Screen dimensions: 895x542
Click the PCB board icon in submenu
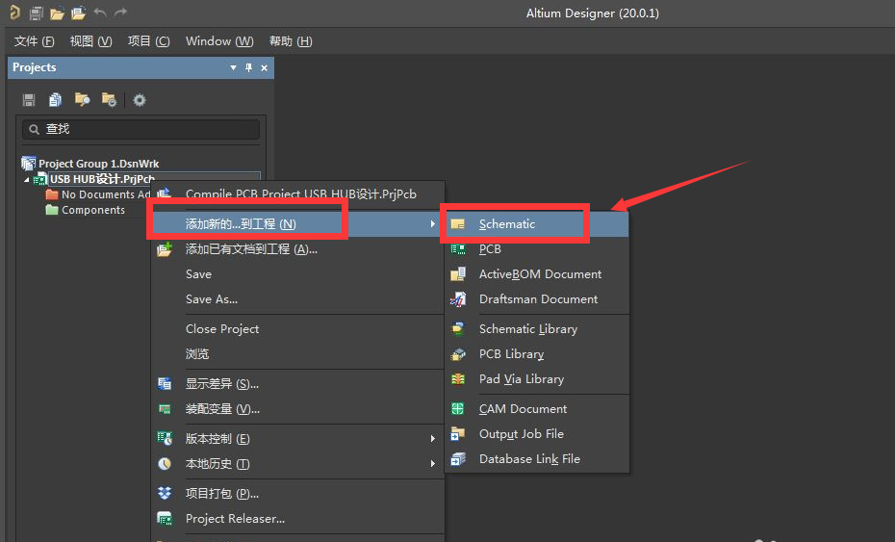click(458, 249)
